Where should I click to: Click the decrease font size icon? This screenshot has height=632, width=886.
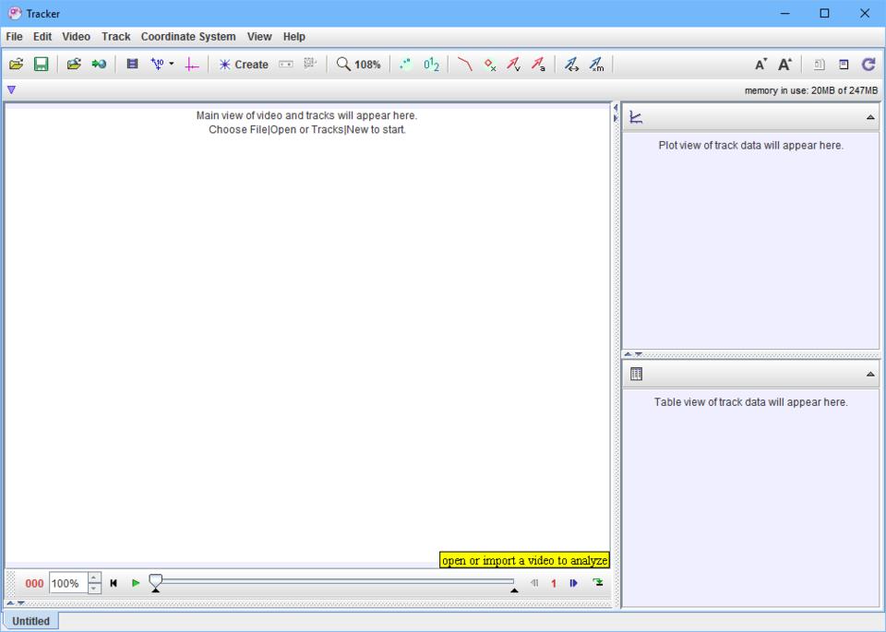pyautogui.click(x=760, y=65)
